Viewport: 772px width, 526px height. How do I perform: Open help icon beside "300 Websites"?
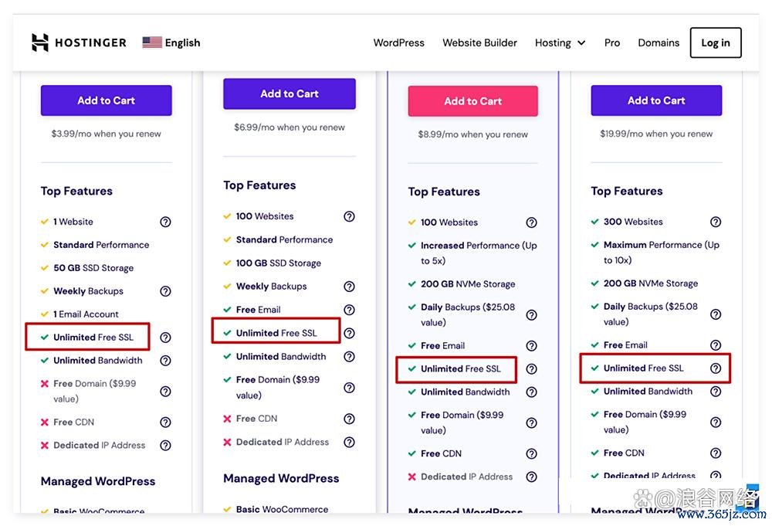[x=716, y=222]
